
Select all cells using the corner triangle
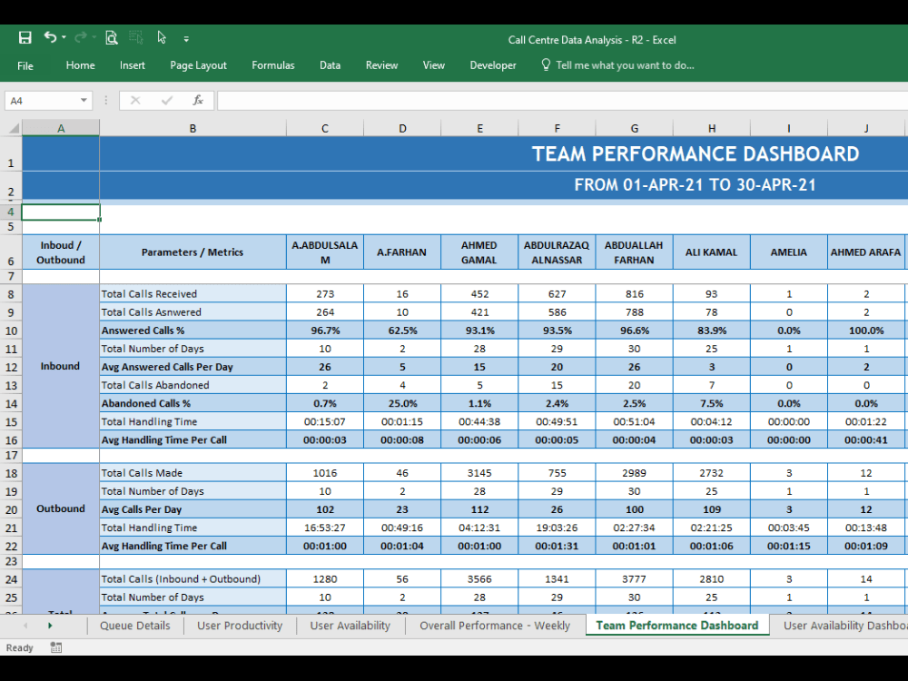click(11, 128)
